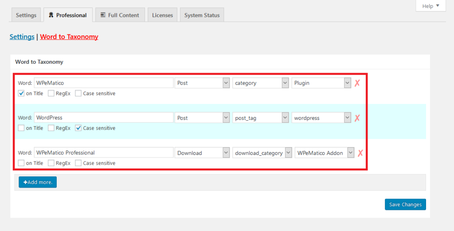Viewport: 454px width, 231px height.
Task: Select the Professional tab
Action: [x=68, y=15]
